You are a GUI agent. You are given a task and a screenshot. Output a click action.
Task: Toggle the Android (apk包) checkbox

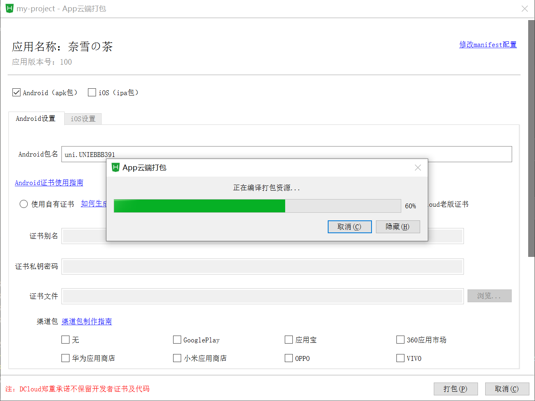[x=16, y=92]
